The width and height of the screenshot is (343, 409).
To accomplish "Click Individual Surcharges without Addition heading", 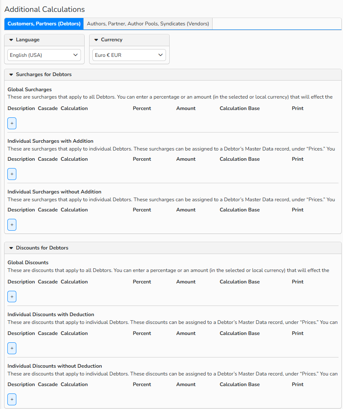I will click(54, 192).
